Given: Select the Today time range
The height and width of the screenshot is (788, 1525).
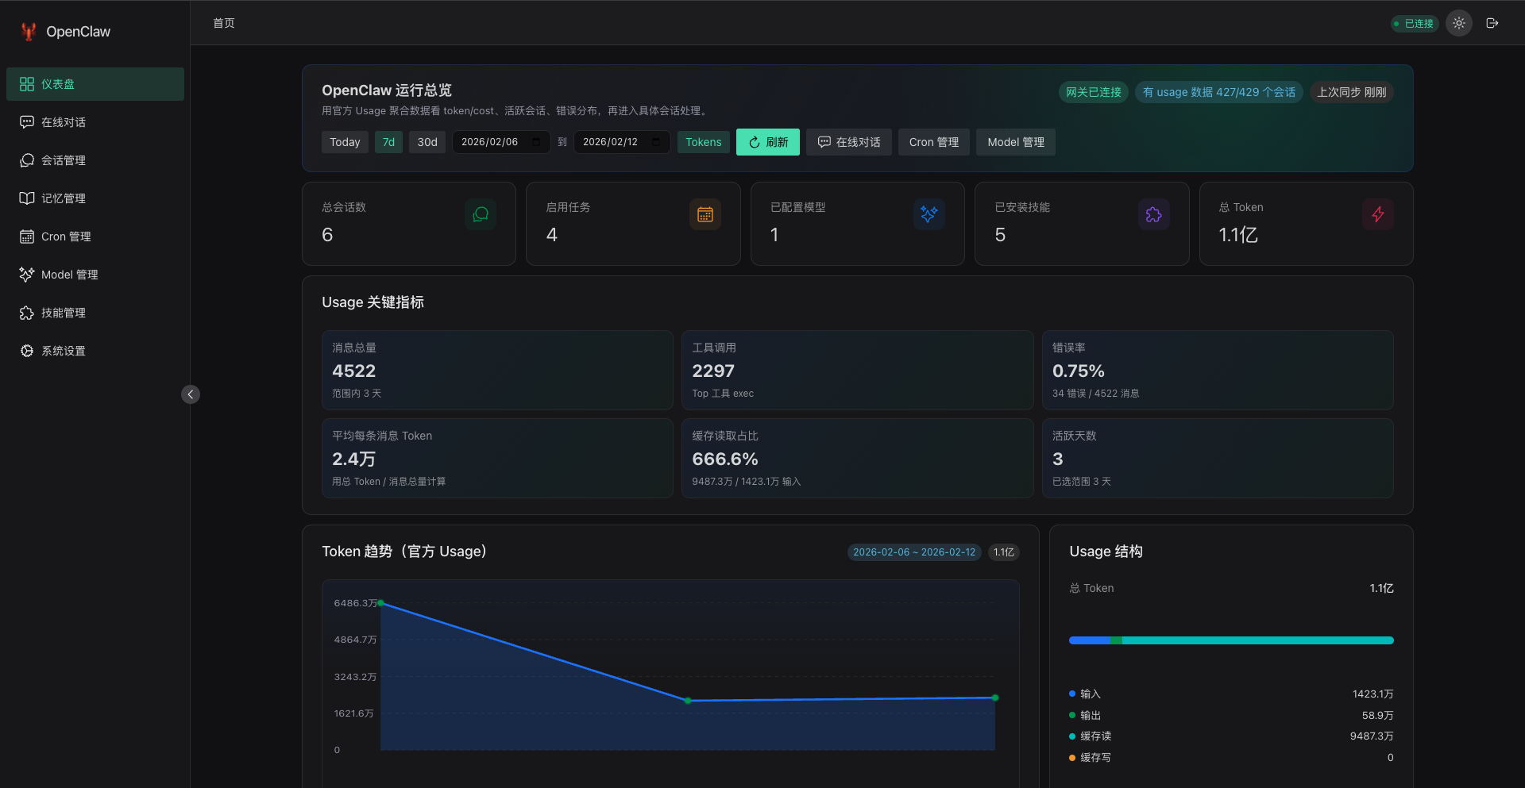Looking at the screenshot, I should [x=345, y=142].
